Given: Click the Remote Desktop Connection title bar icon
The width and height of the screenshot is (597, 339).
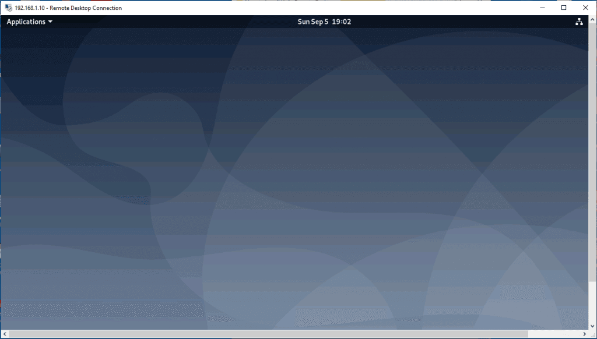Looking at the screenshot, I should tap(8, 8).
